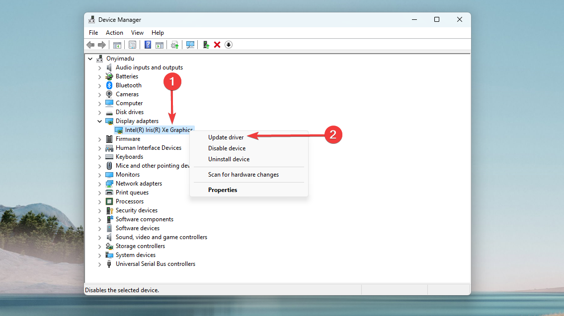This screenshot has height=316, width=564.
Task: Open Properties from the context menu
Action: tap(223, 190)
